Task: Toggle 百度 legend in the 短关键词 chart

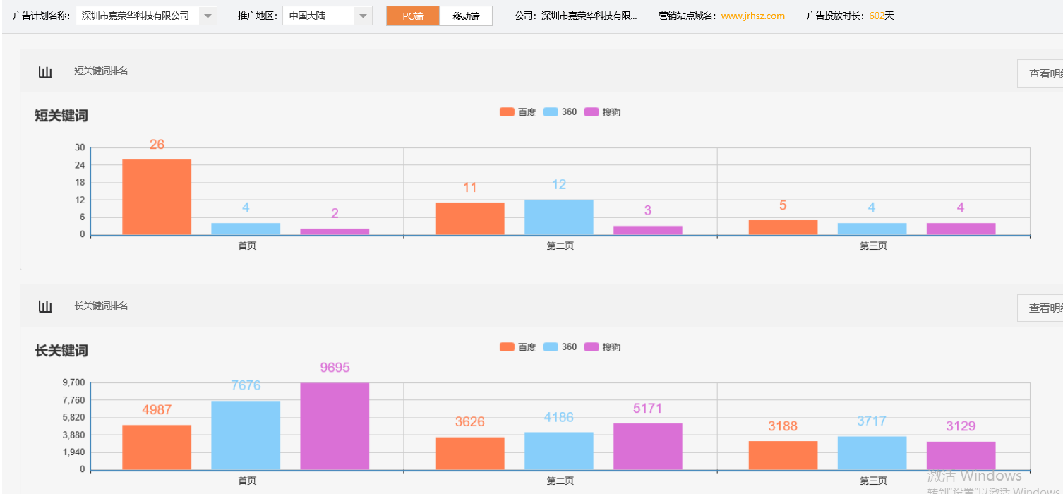Action: click(x=517, y=112)
